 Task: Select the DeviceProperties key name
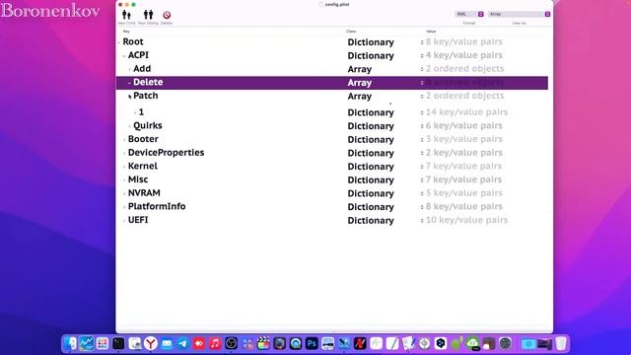[x=166, y=153]
